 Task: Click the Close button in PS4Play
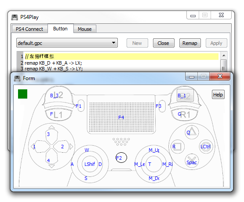[x=164, y=43]
